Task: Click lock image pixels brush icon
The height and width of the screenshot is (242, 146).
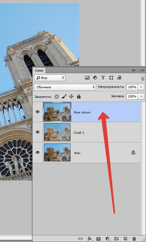Action: click(64, 97)
